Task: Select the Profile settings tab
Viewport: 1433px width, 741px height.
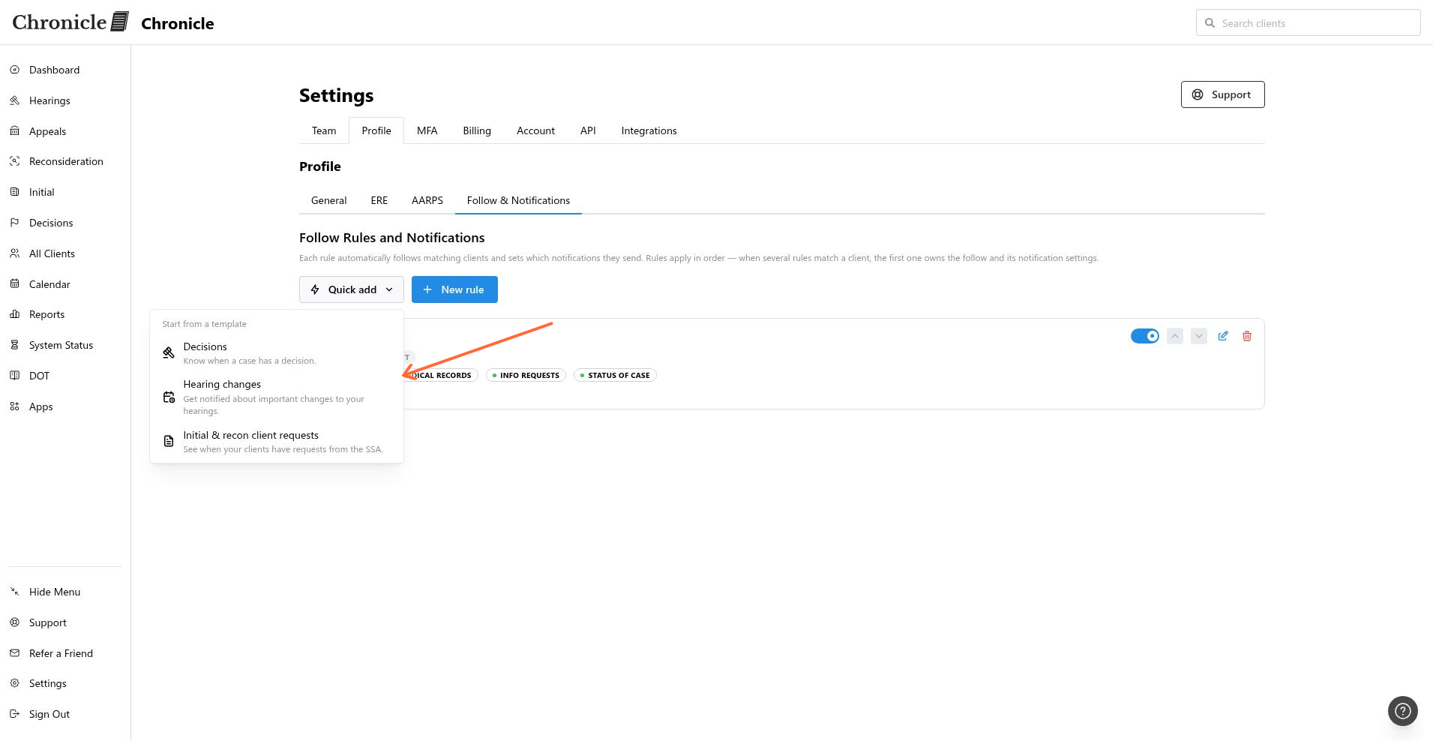Action: [x=376, y=130]
